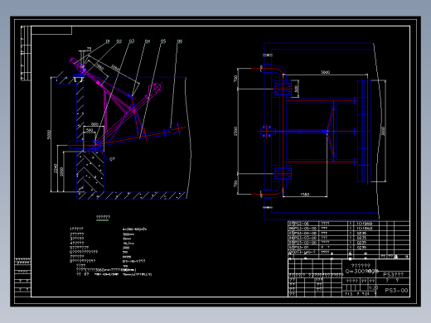Screen dimensions: 431x323
Task: Pick part callout label 06
Action: [180, 41]
